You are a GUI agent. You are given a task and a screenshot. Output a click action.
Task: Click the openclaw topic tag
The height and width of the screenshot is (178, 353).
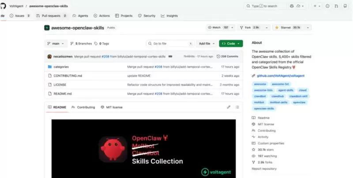299,102
